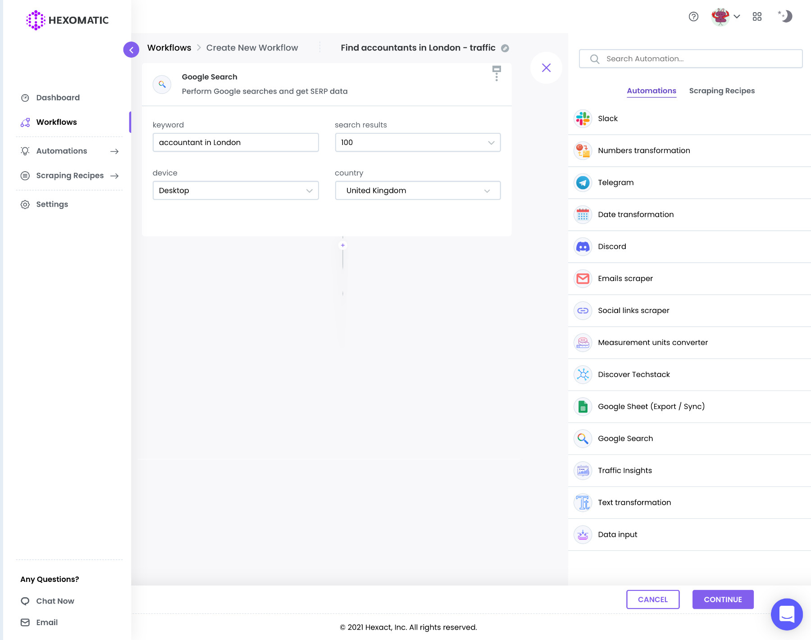Pick the Numbers transformation icon
This screenshot has width=811, height=640.
click(583, 150)
